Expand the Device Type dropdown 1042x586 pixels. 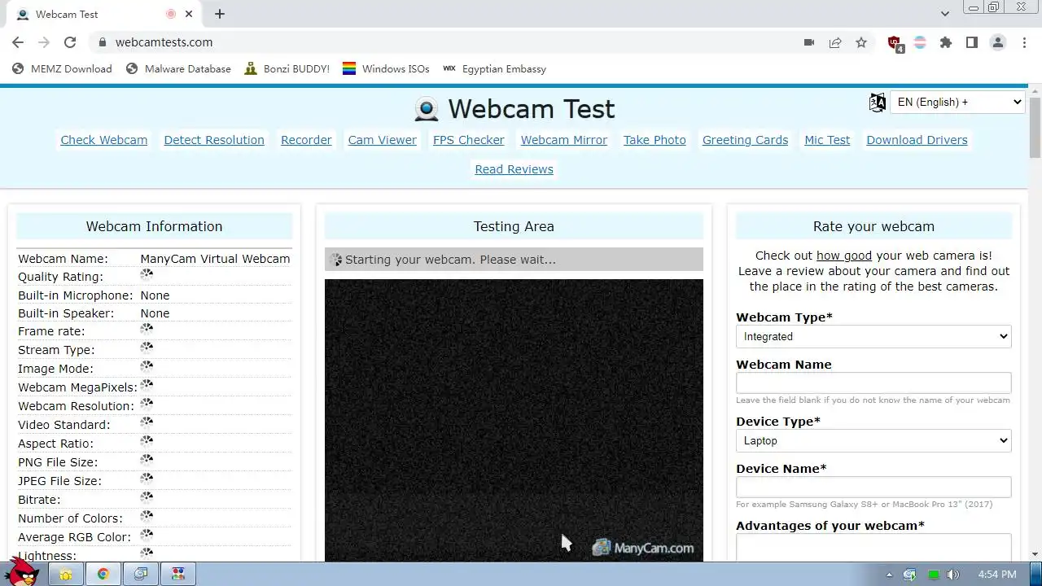[873, 440]
